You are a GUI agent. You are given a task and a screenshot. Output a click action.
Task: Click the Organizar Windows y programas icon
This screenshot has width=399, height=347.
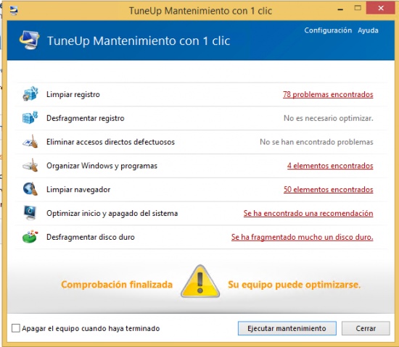click(30, 165)
